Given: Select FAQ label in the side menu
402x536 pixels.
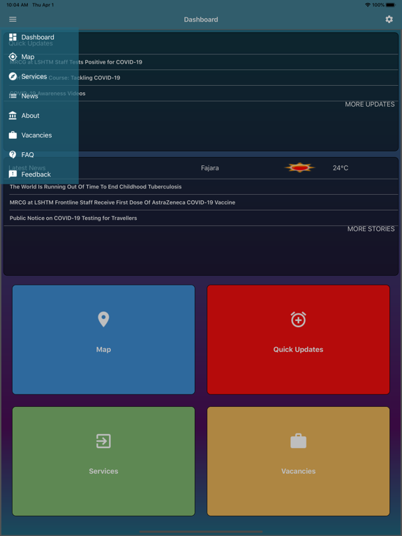Looking at the screenshot, I should tap(27, 154).
